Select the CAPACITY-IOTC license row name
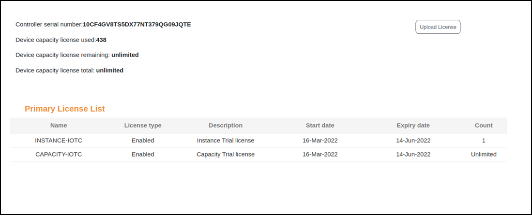Screen dimensions: 532x215 (59, 155)
